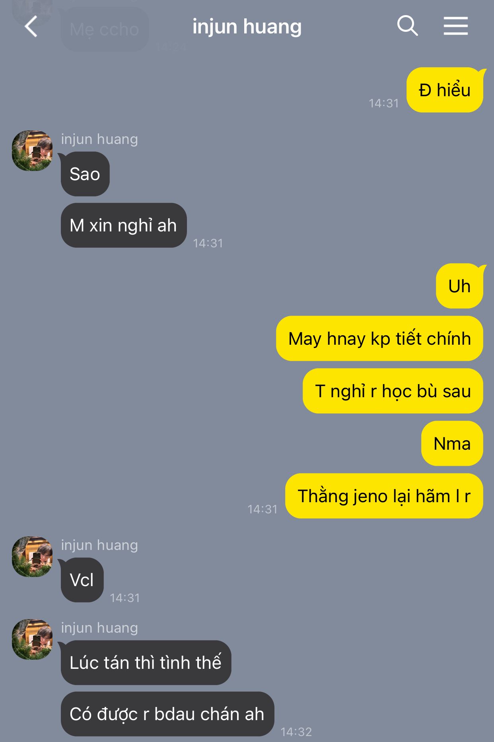Select the 'Thằng jeno lại hãm l r' bubble

pyautogui.click(x=384, y=496)
